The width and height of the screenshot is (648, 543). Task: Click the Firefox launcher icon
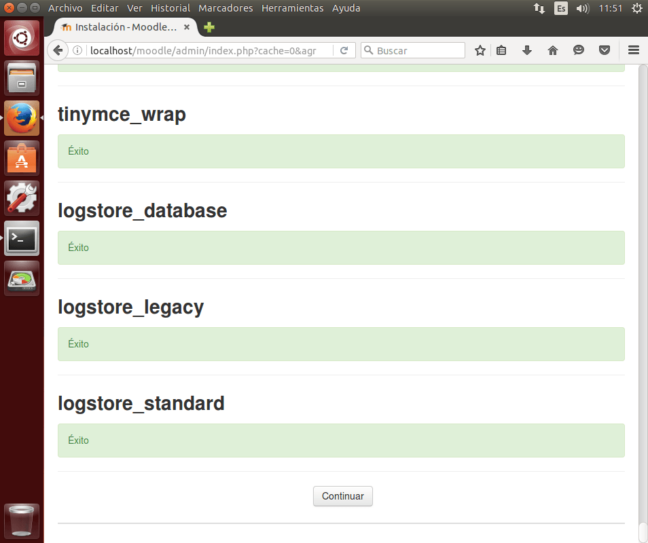22,118
